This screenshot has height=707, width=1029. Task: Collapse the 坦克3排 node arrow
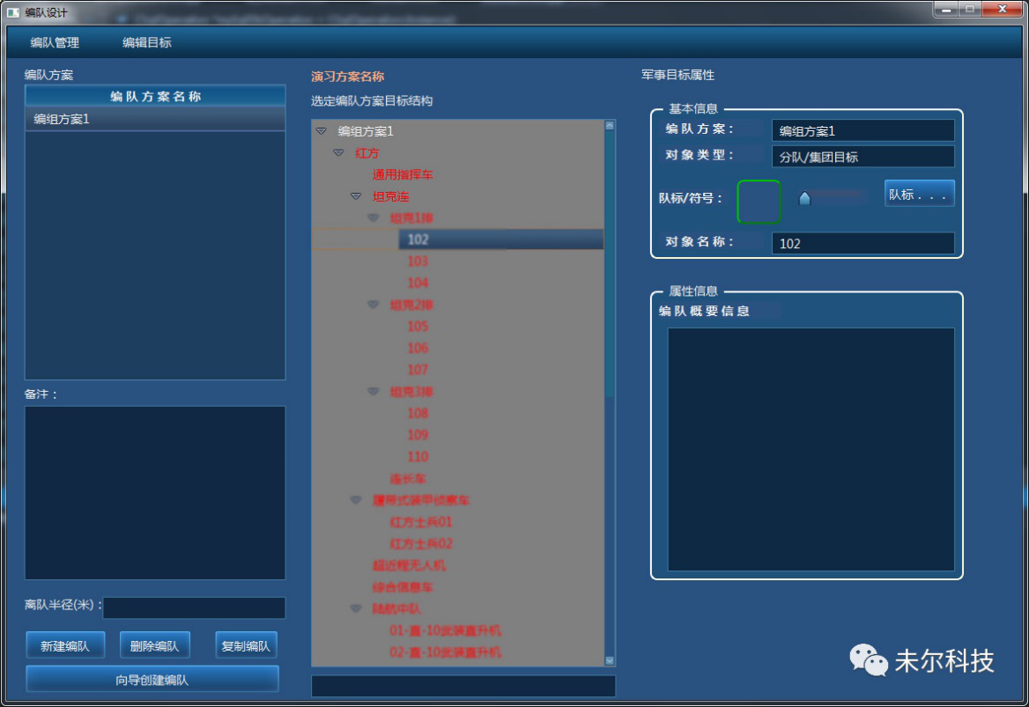[374, 392]
